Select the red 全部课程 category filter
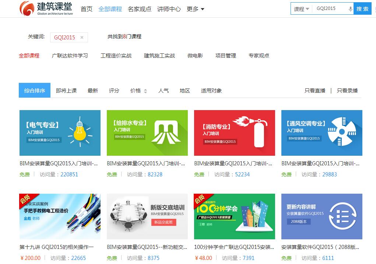376x264 pixels. (x=29, y=56)
